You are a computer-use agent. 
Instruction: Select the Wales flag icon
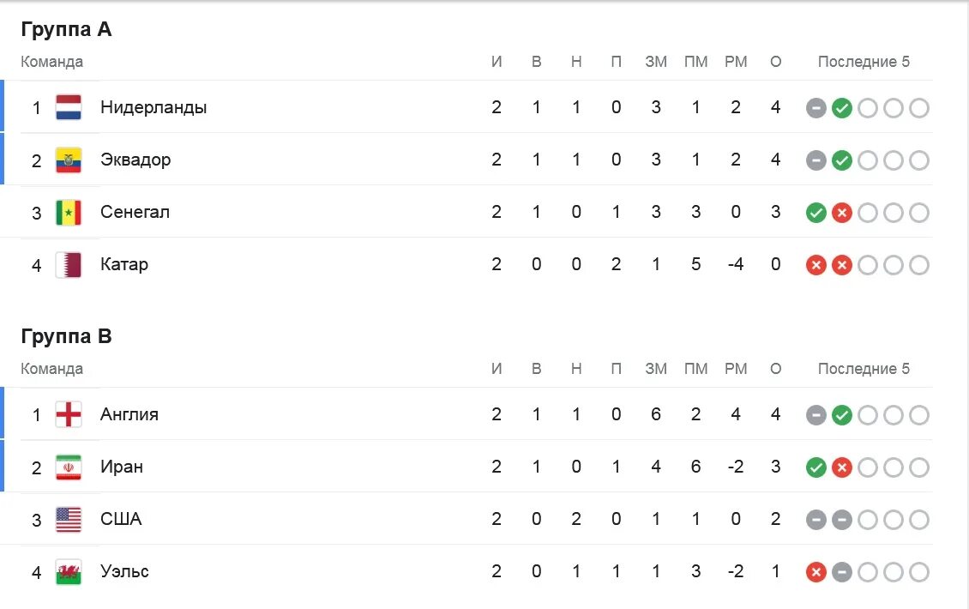tap(69, 572)
